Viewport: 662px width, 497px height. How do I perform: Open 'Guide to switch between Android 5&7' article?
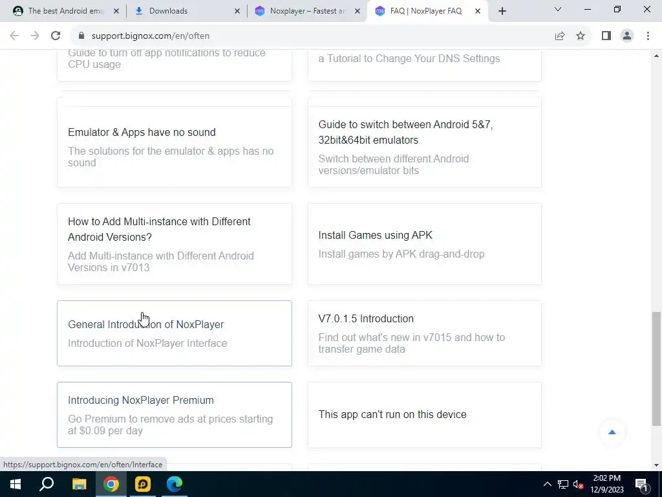click(x=424, y=142)
